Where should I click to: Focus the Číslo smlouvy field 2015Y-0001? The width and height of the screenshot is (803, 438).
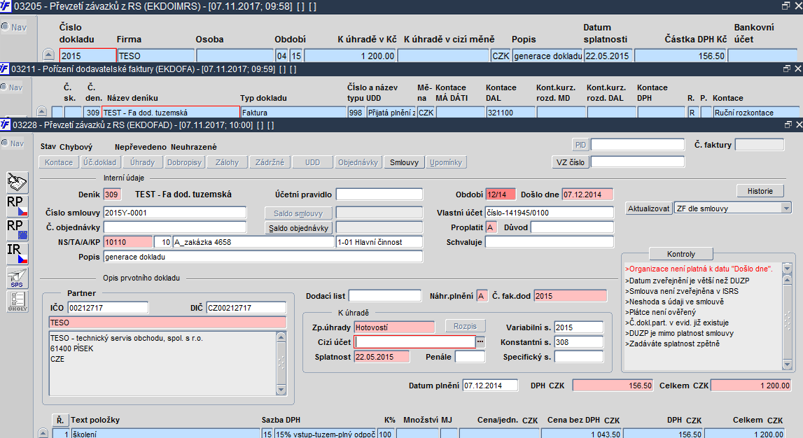point(174,212)
